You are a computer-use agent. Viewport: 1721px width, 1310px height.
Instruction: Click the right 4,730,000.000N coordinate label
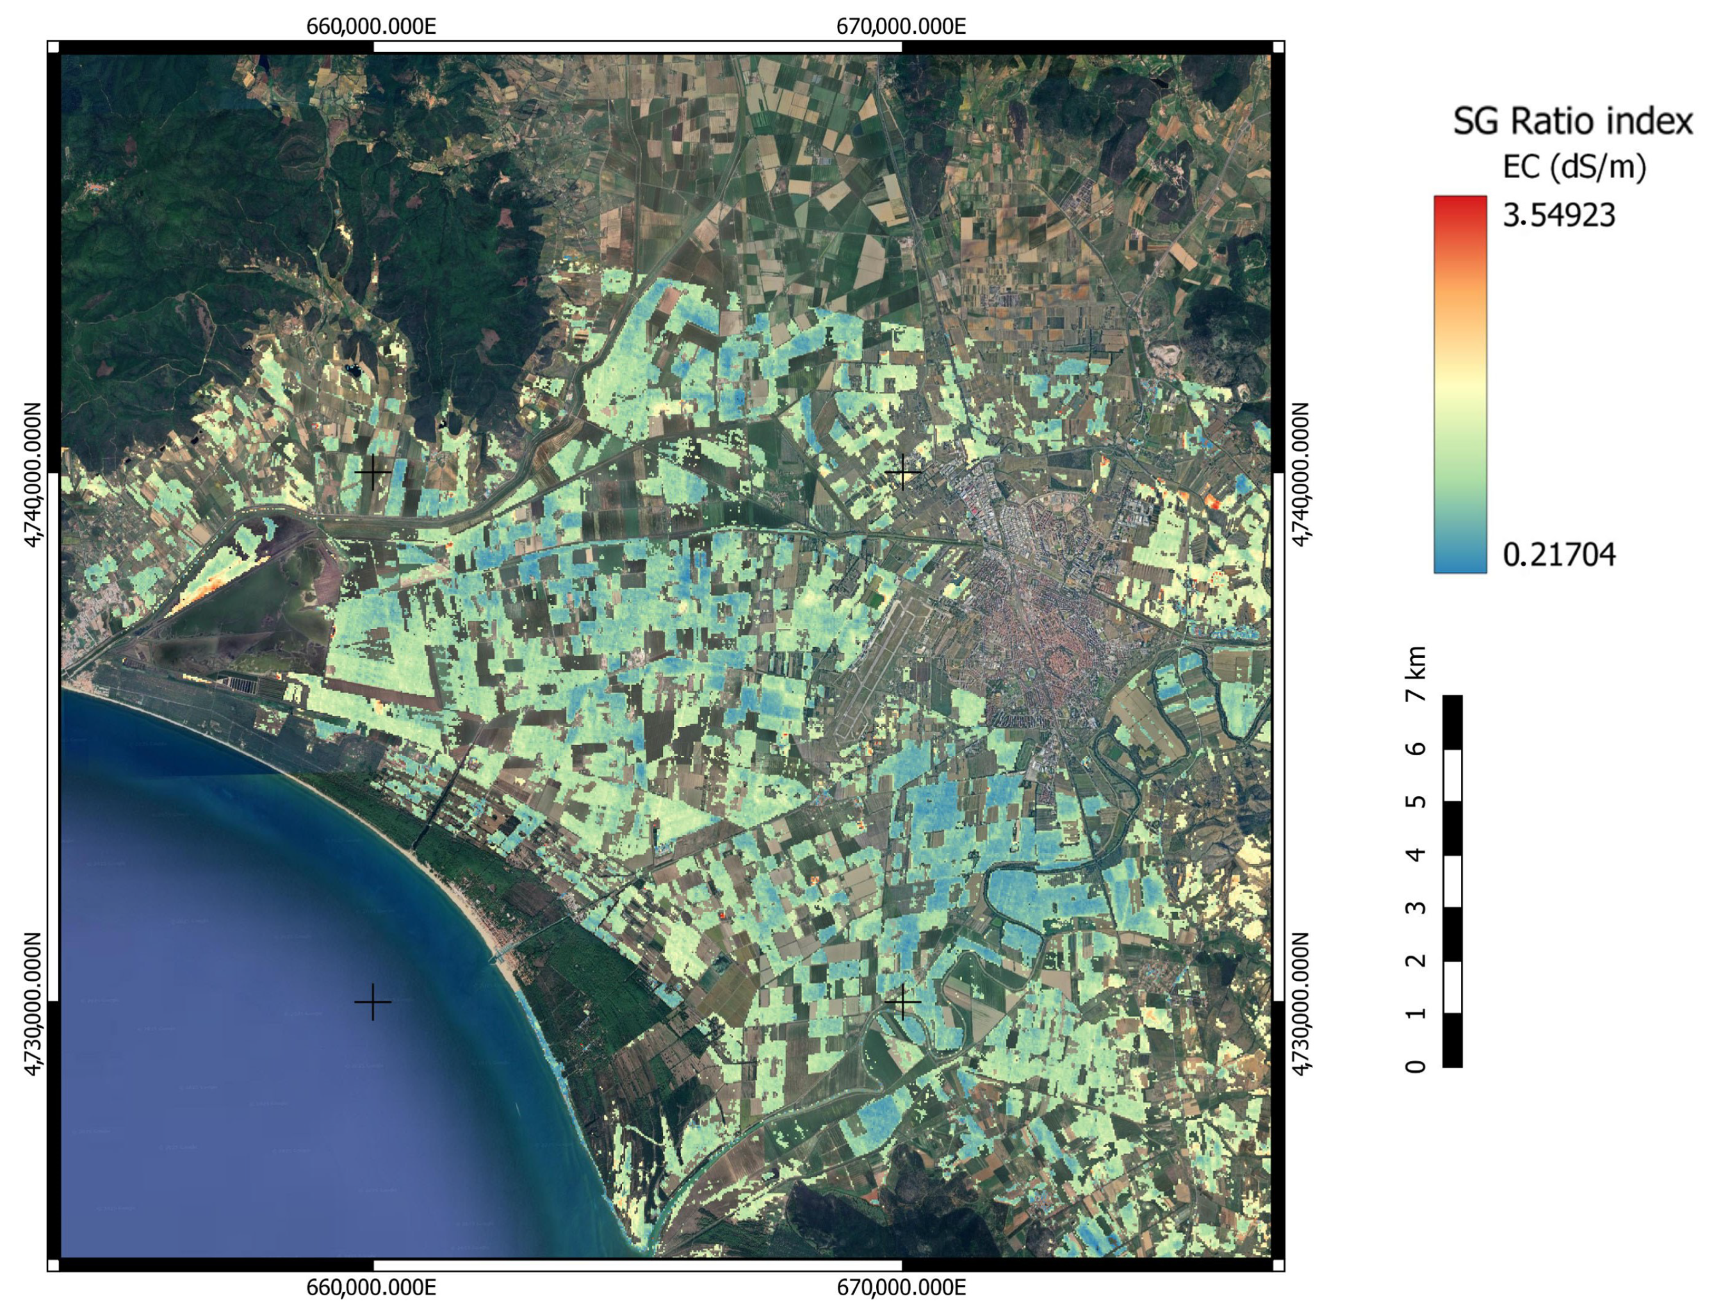pos(1301,1003)
